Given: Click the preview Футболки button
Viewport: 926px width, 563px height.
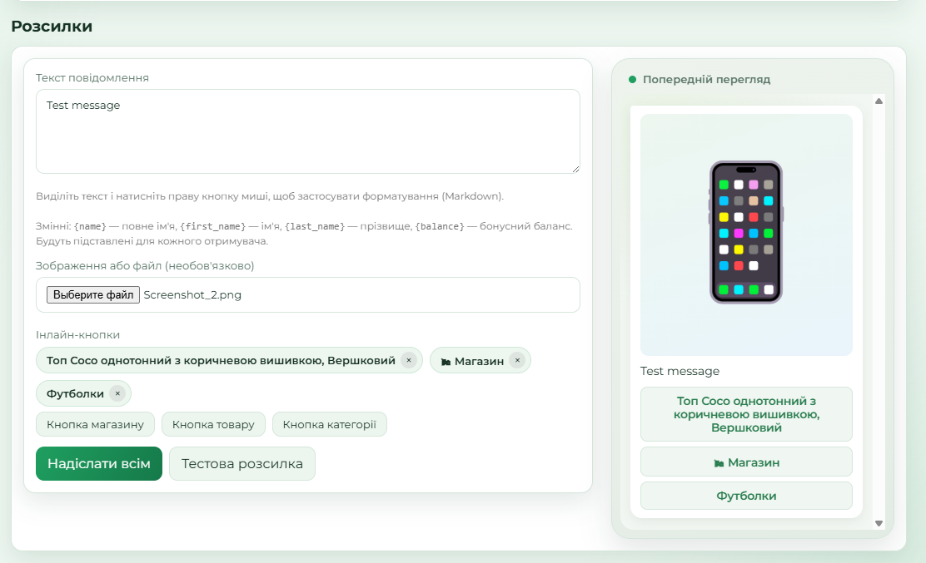Looking at the screenshot, I should (x=746, y=496).
